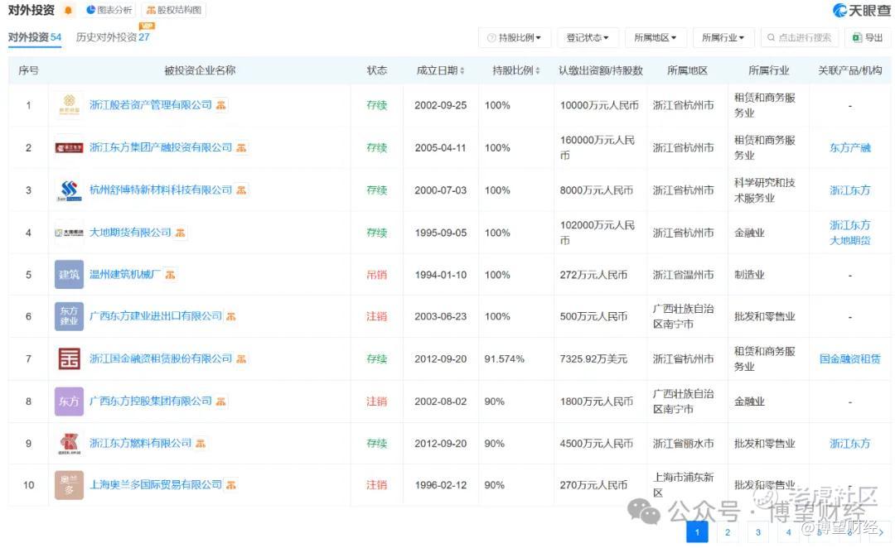Open 广西东方建业进出口有限公司 link

pyautogui.click(x=156, y=316)
